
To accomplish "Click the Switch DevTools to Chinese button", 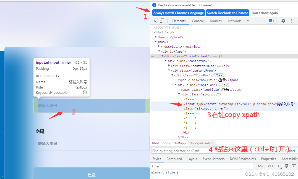I will click(x=227, y=13).
